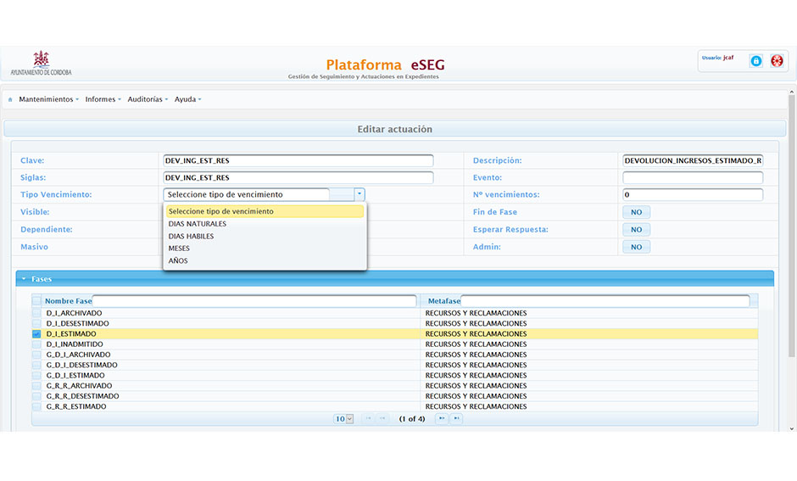Jump to last page of Fases table
Screen dimensions: 797x481
pos(456,419)
